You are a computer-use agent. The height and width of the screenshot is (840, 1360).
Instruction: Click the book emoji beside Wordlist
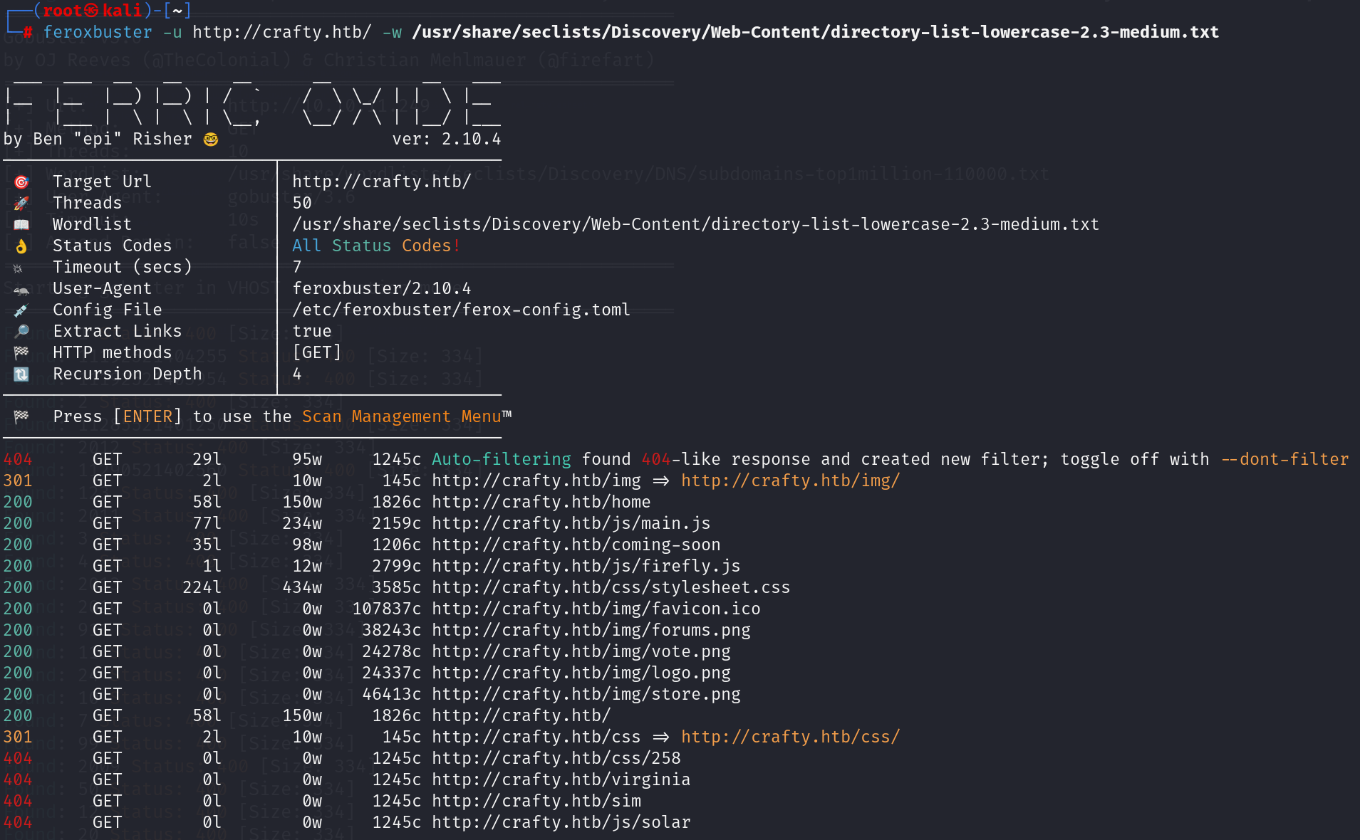pyautogui.click(x=21, y=225)
